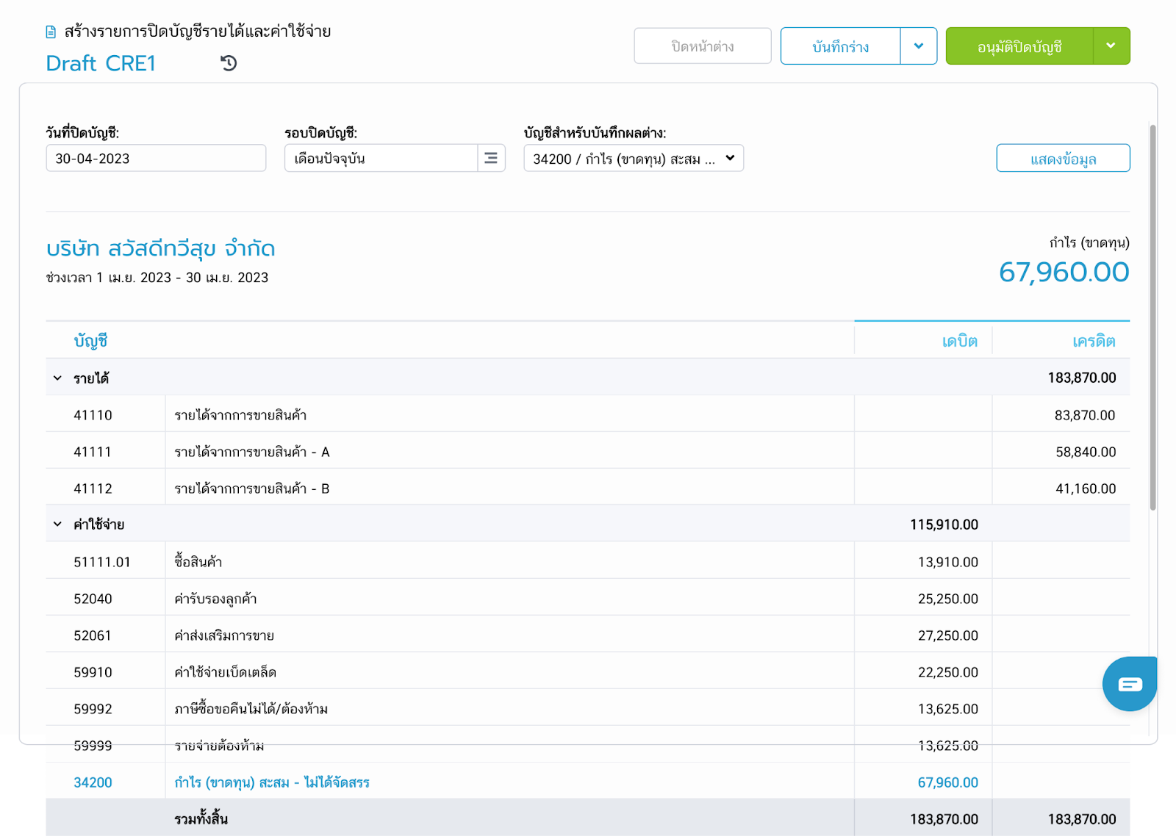
Task: Click the เครดิต column header
Action: pos(1093,341)
